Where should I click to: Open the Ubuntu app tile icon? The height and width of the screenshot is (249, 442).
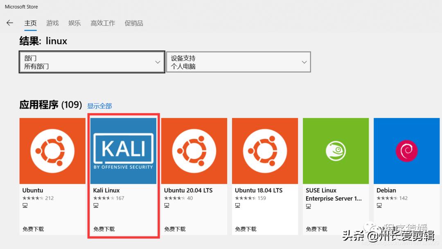[52, 150]
